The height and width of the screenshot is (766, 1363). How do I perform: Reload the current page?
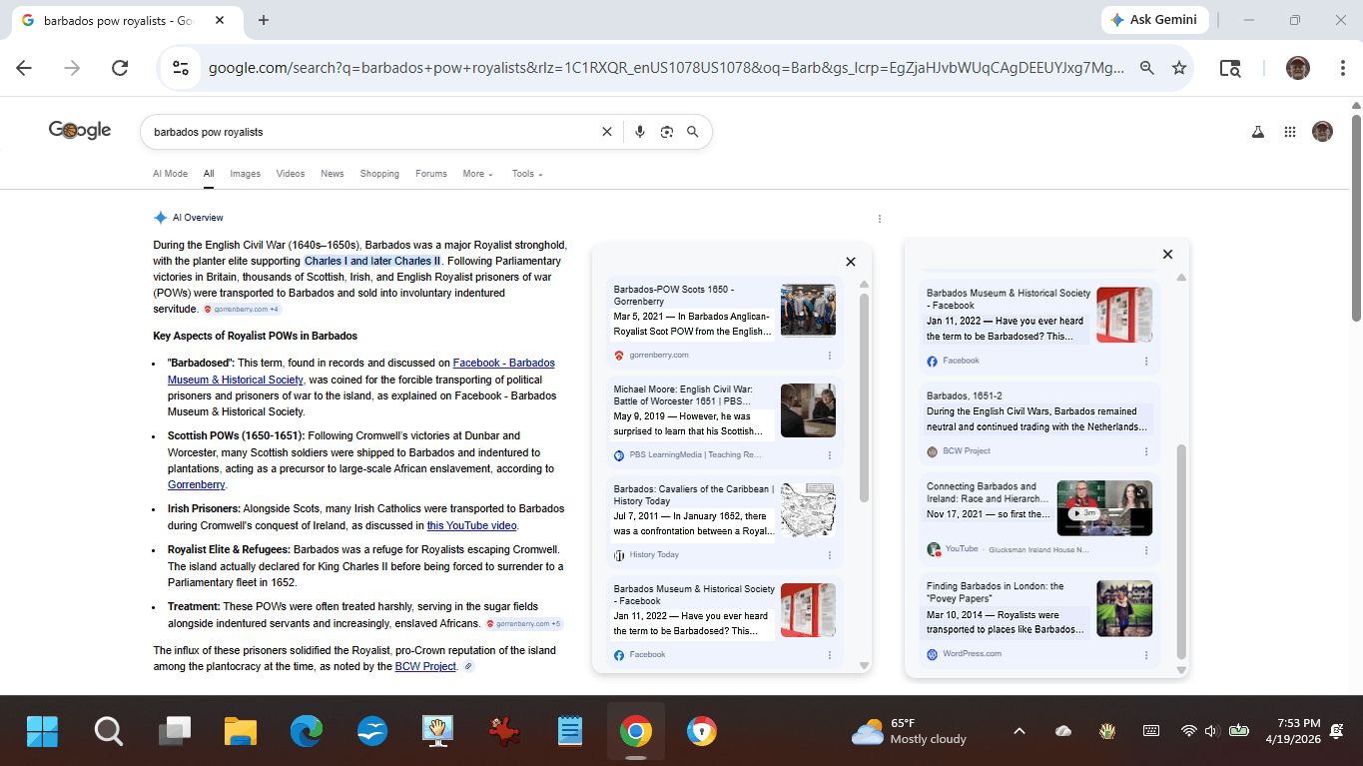[120, 68]
